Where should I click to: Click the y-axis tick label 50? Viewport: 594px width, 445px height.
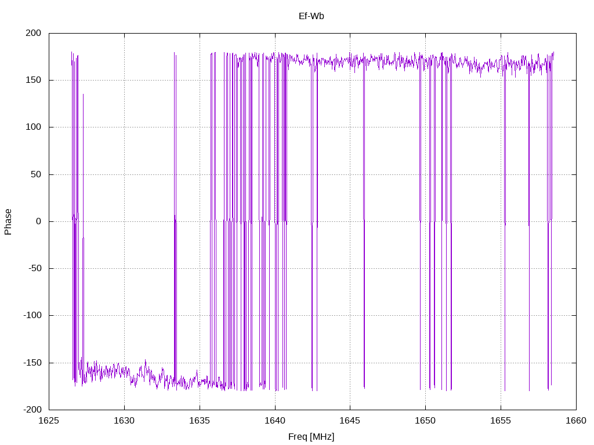(x=36, y=174)
